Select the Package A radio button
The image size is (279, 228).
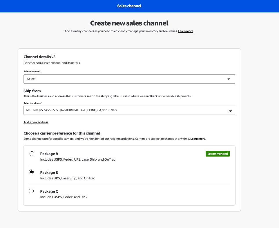point(32,154)
